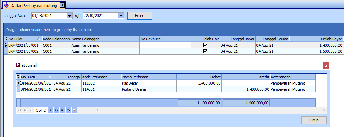Sort journal grid by No Bukti header
Viewport: 344px width, 137px height.
(36, 77)
